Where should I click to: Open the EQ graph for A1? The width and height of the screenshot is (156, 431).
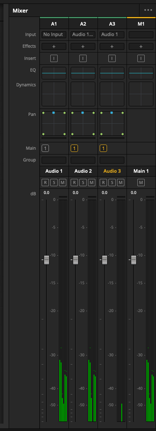pyautogui.click(x=54, y=73)
